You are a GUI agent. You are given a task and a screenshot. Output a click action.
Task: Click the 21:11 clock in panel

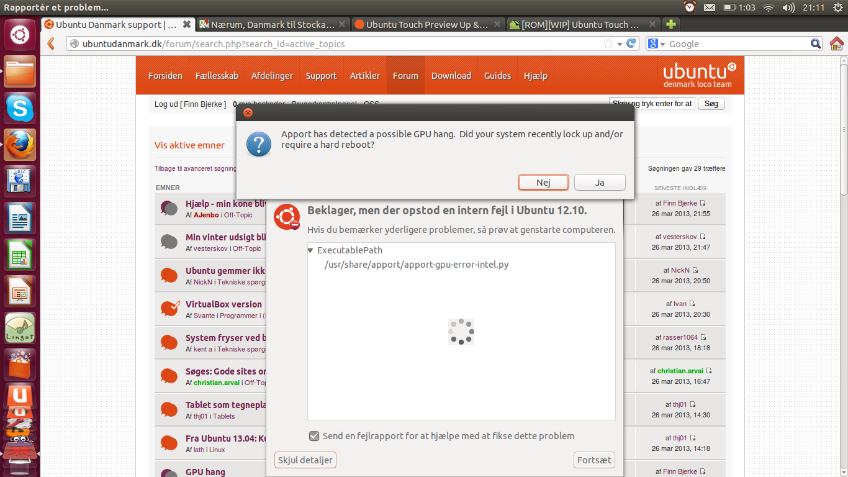point(813,7)
